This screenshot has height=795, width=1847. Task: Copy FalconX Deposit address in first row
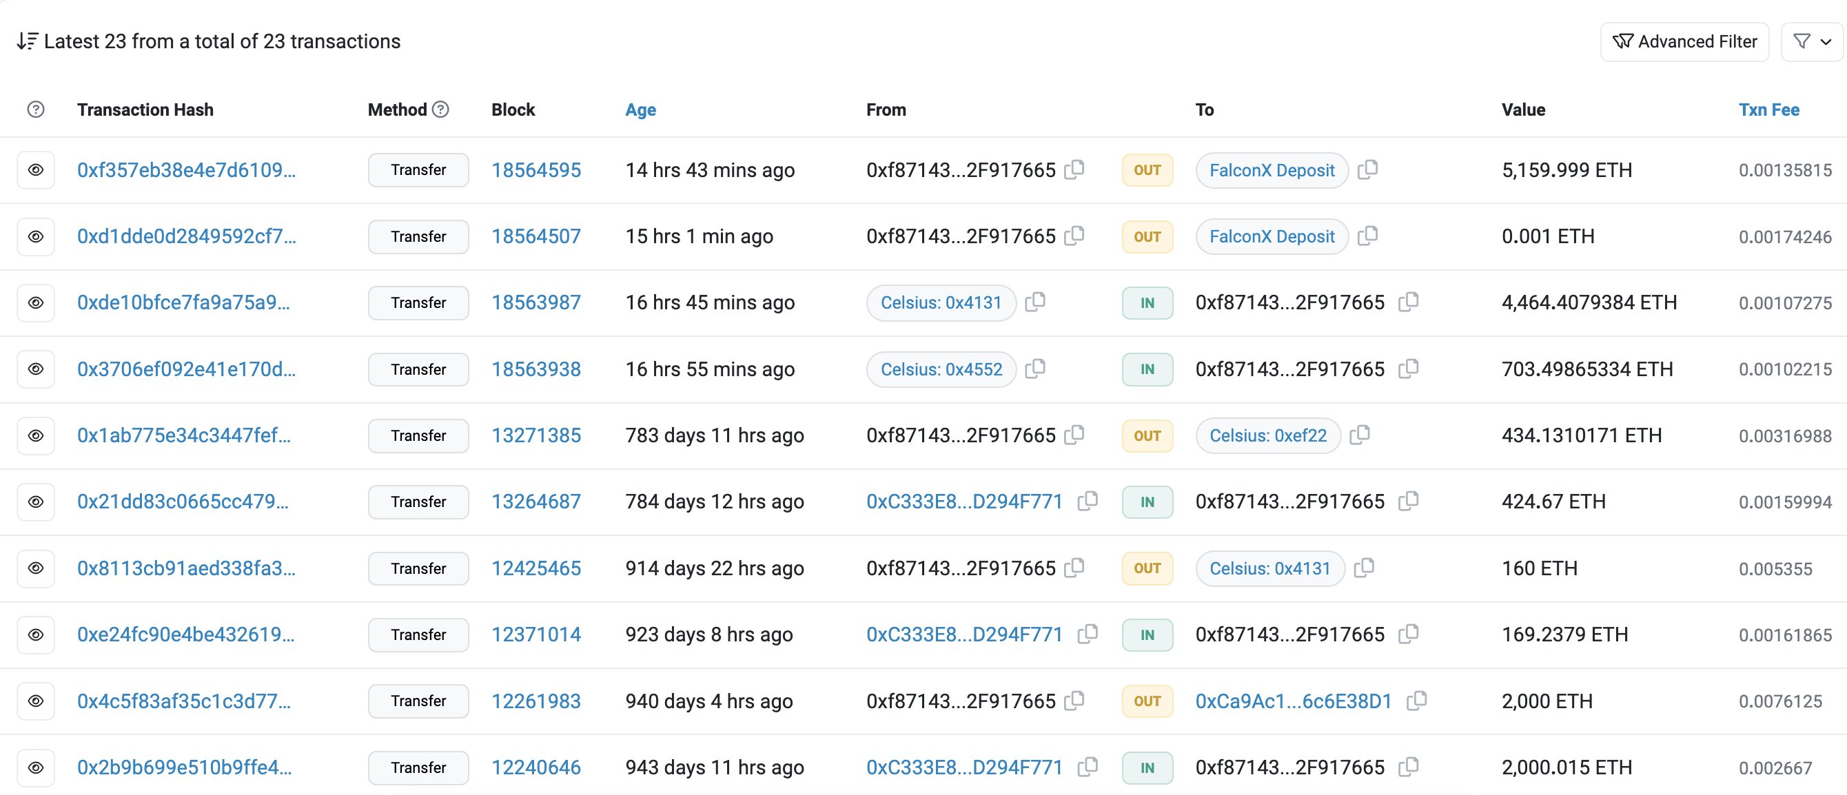(1367, 169)
